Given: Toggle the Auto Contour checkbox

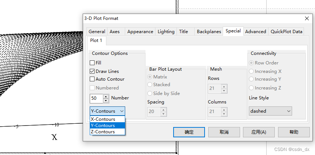Looking at the screenshot, I should 92,79.
